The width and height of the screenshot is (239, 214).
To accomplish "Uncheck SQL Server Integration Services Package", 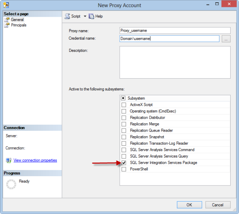I will 124,163.
